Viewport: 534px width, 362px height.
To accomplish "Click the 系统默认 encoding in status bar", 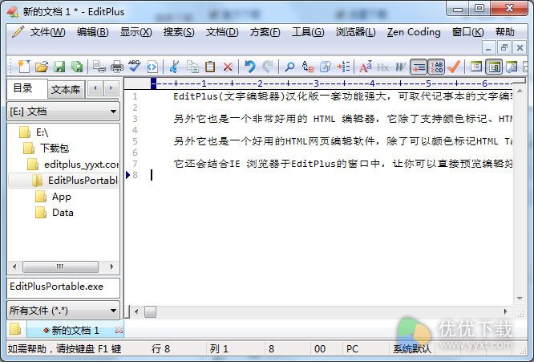I will (x=412, y=348).
